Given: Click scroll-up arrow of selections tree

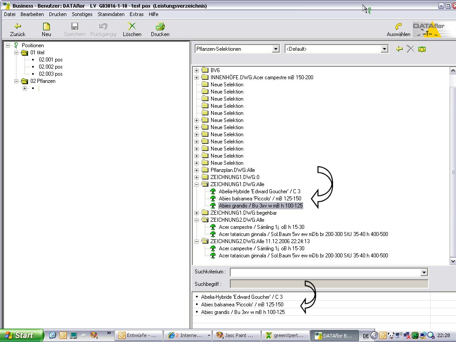Looking at the screenshot, I should 453,70.
